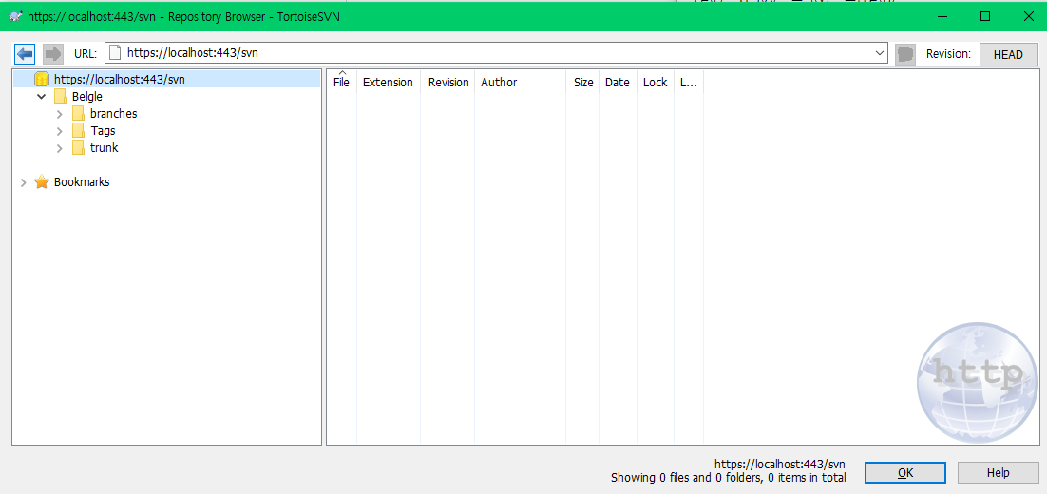This screenshot has width=1047, height=494.
Task: Click the 'URL:' label
Action: point(86,53)
